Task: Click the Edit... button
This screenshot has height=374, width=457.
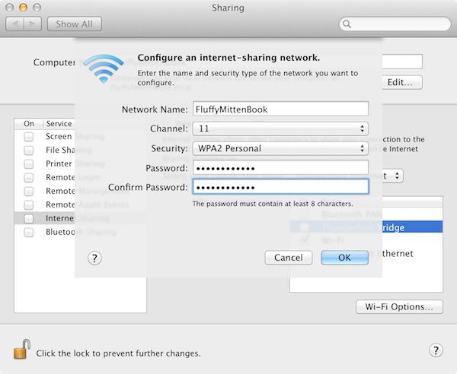Action: (x=402, y=82)
